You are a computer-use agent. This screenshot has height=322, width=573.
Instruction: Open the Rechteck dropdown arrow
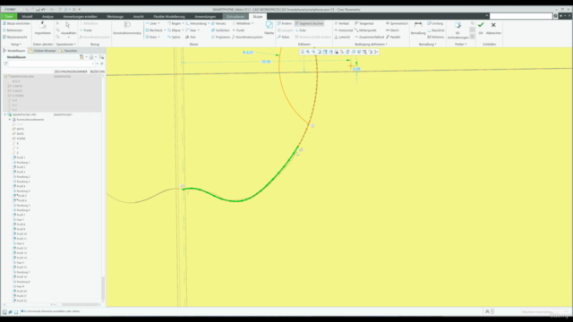[x=165, y=30]
